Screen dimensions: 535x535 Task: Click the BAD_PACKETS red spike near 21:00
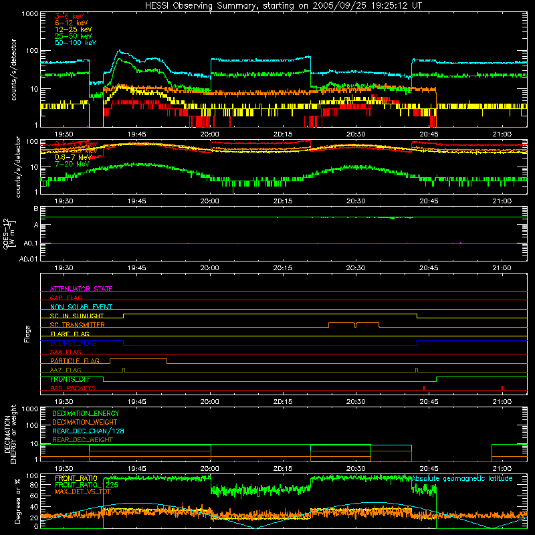(502, 388)
